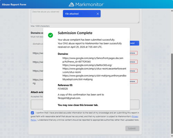Open the Privacy Policy link
Screen dimensions: 173x138
[x=135, y=116]
